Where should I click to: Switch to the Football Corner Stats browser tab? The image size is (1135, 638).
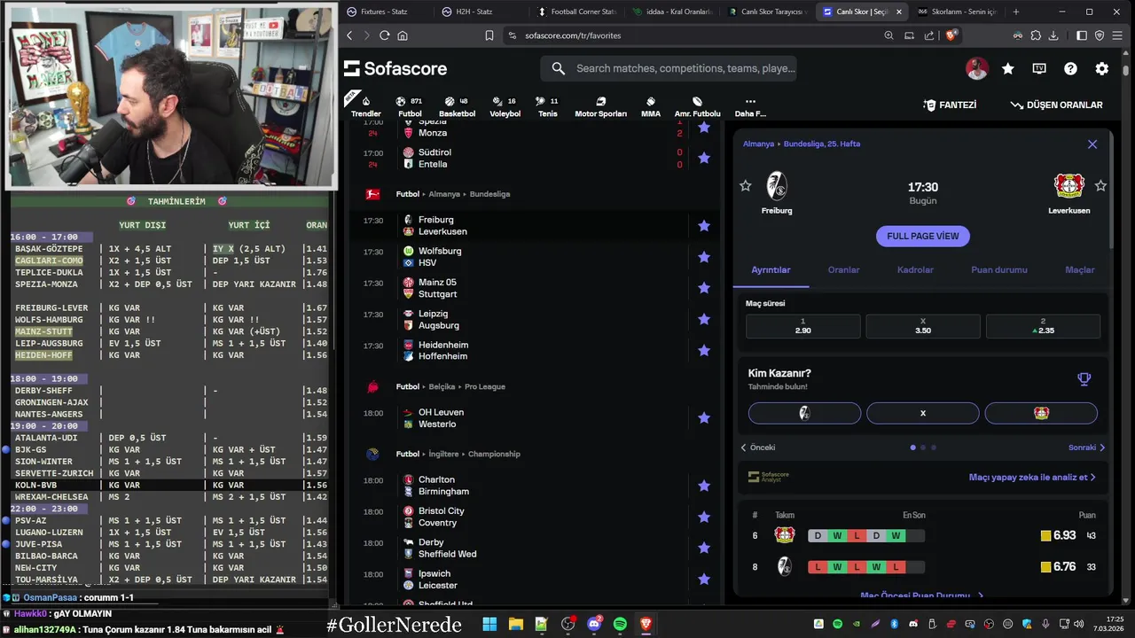(576, 12)
